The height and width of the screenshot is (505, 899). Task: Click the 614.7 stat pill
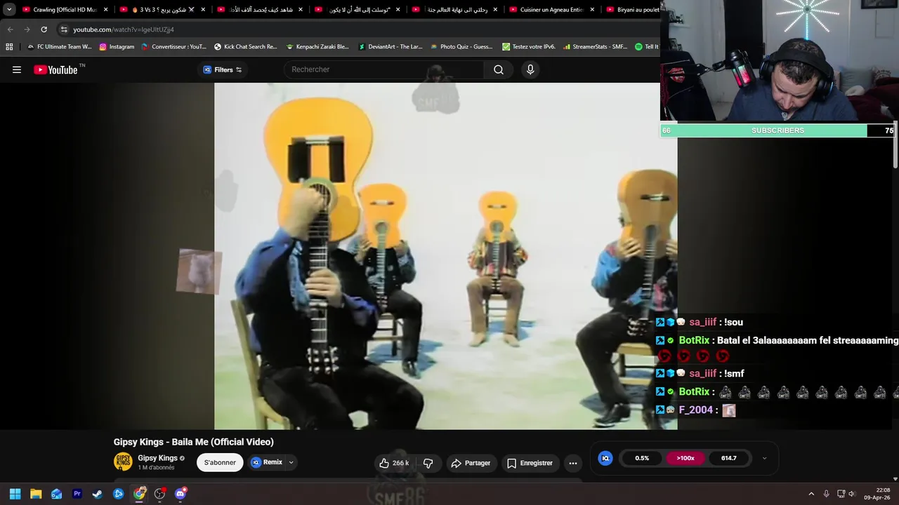[729, 458]
